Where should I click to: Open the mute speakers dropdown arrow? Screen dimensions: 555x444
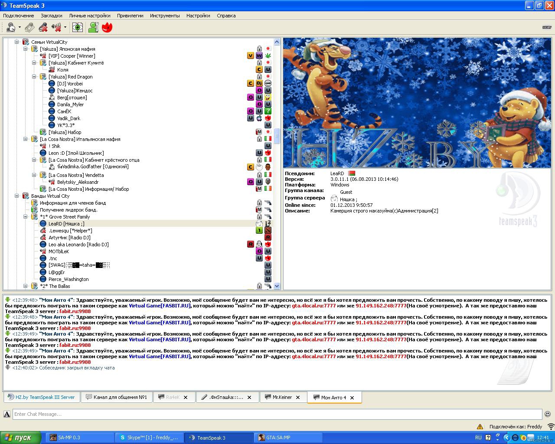(65, 27)
